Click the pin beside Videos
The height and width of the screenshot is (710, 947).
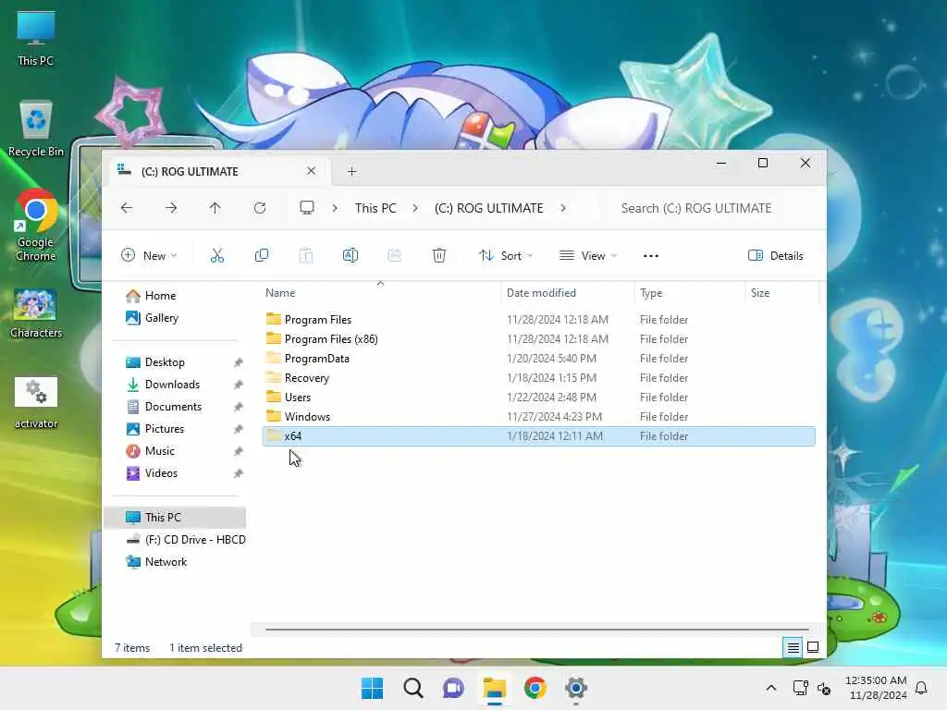tap(238, 474)
